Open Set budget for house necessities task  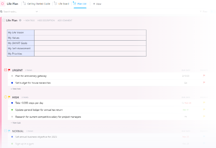[x=33, y=83]
